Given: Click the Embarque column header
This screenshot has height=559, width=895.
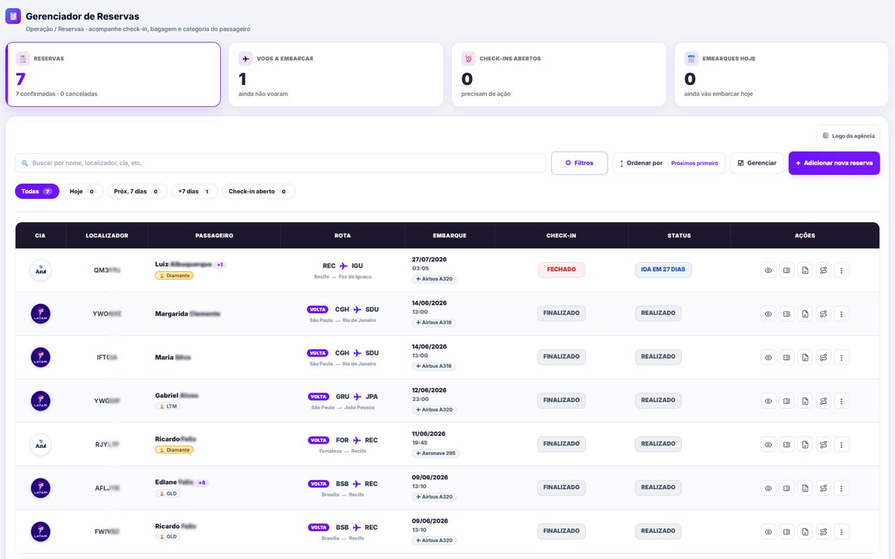Looking at the screenshot, I should click(x=450, y=235).
